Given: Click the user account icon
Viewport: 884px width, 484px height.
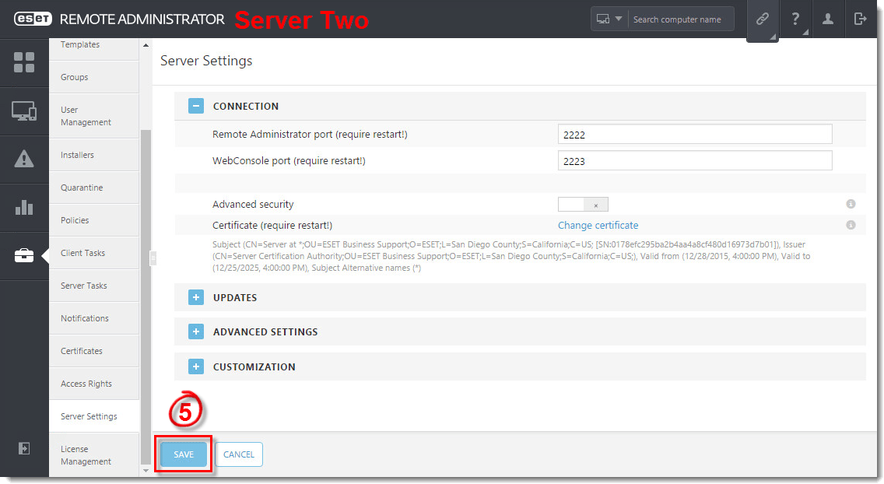Looking at the screenshot, I should coord(828,19).
